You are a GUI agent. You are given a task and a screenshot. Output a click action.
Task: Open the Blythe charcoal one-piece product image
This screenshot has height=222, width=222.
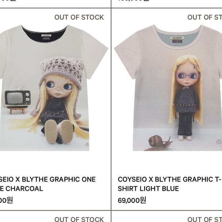(x=54, y=88)
